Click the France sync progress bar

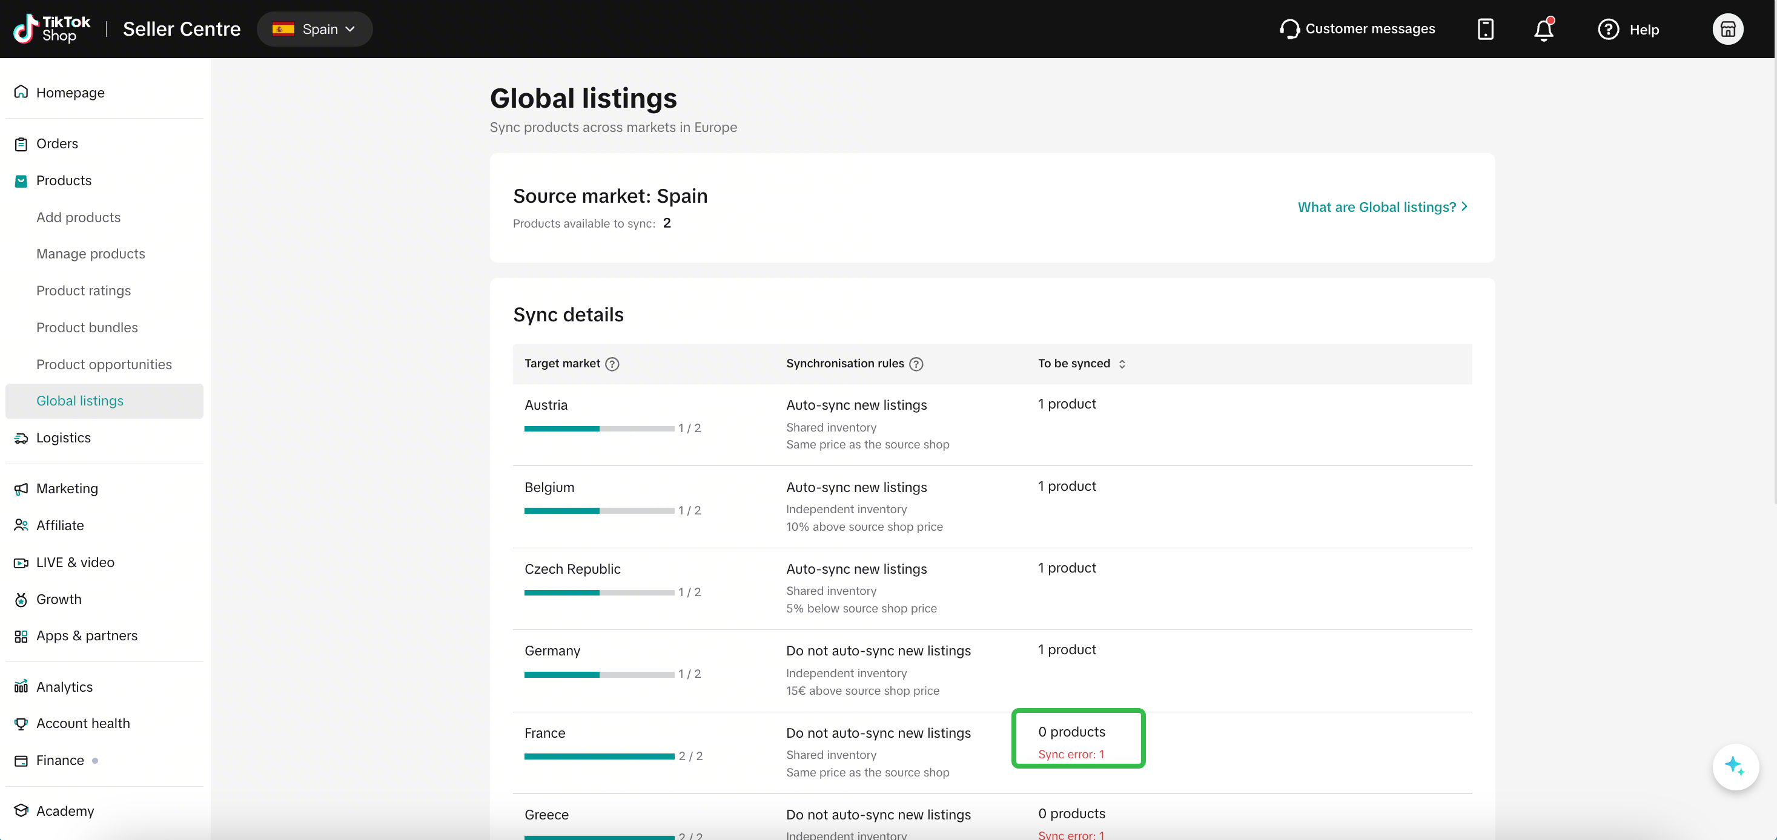click(x=599, y=756)
